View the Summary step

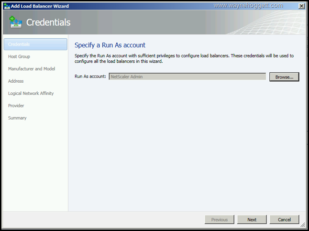[x=17, y=118]
